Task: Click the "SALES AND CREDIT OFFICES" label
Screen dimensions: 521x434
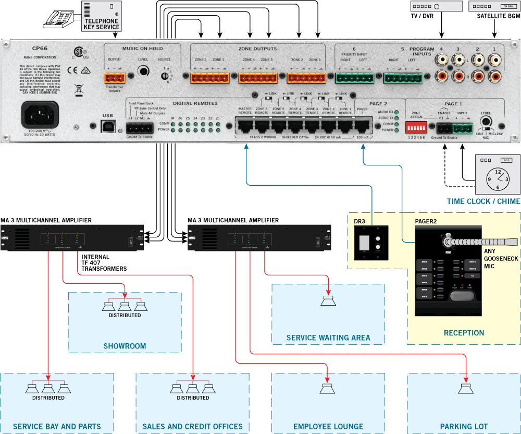Action: point(193,427)
